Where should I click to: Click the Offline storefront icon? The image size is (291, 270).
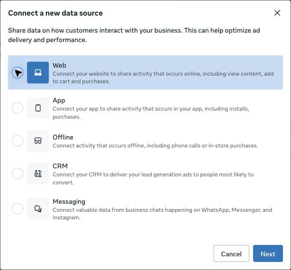38,141
